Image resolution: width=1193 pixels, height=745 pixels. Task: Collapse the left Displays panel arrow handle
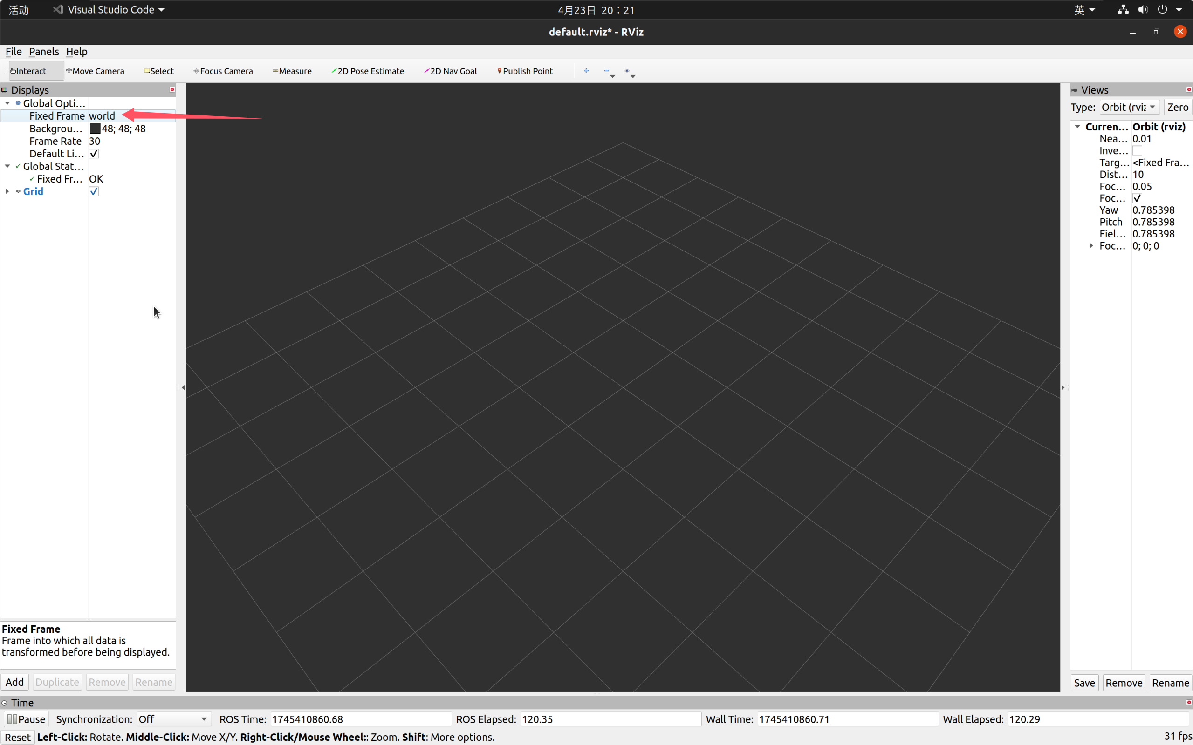tap(183, 388)
